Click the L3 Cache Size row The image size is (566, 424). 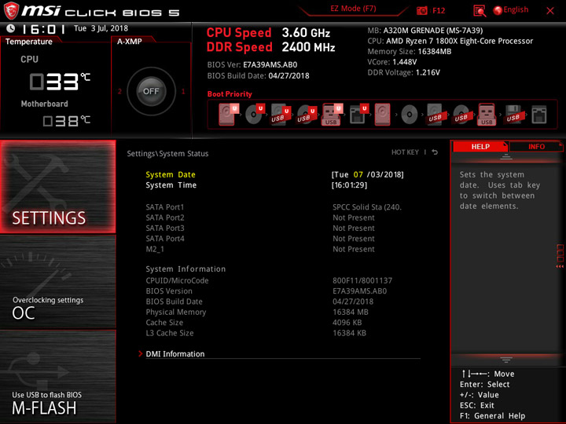pyautogui.click(x=256, y=333)
